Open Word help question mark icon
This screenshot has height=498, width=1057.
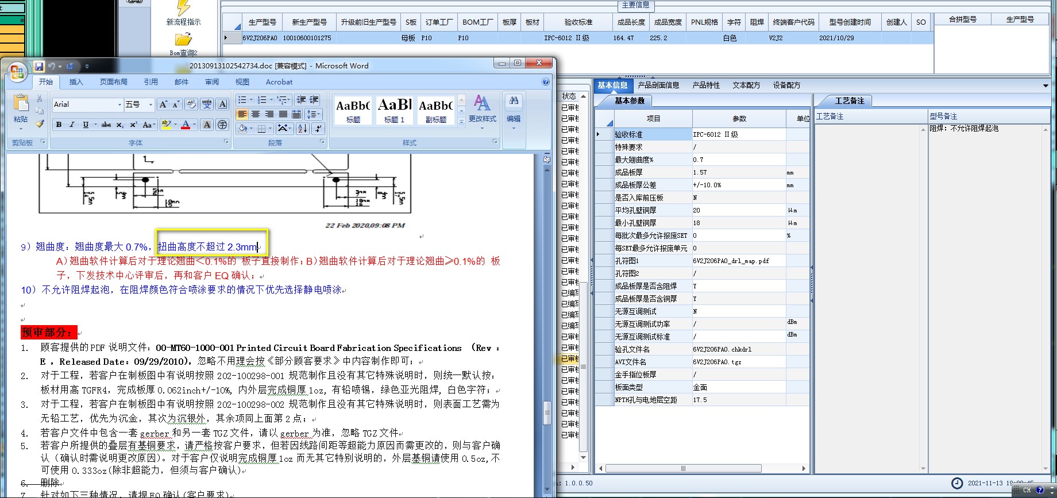(546, 82)
